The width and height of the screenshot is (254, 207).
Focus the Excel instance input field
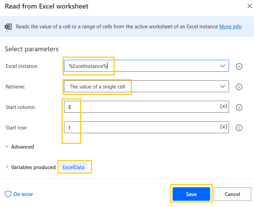[147, 66]
